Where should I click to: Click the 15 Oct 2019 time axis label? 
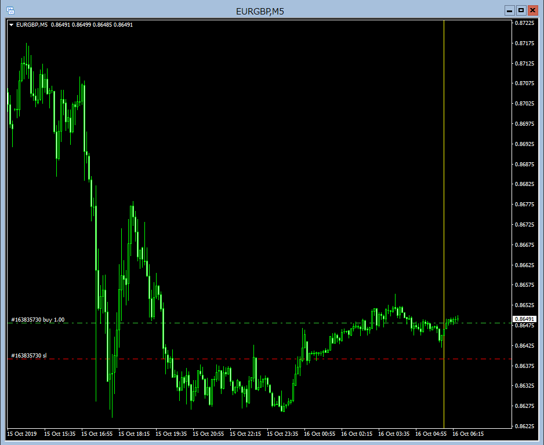21,434
